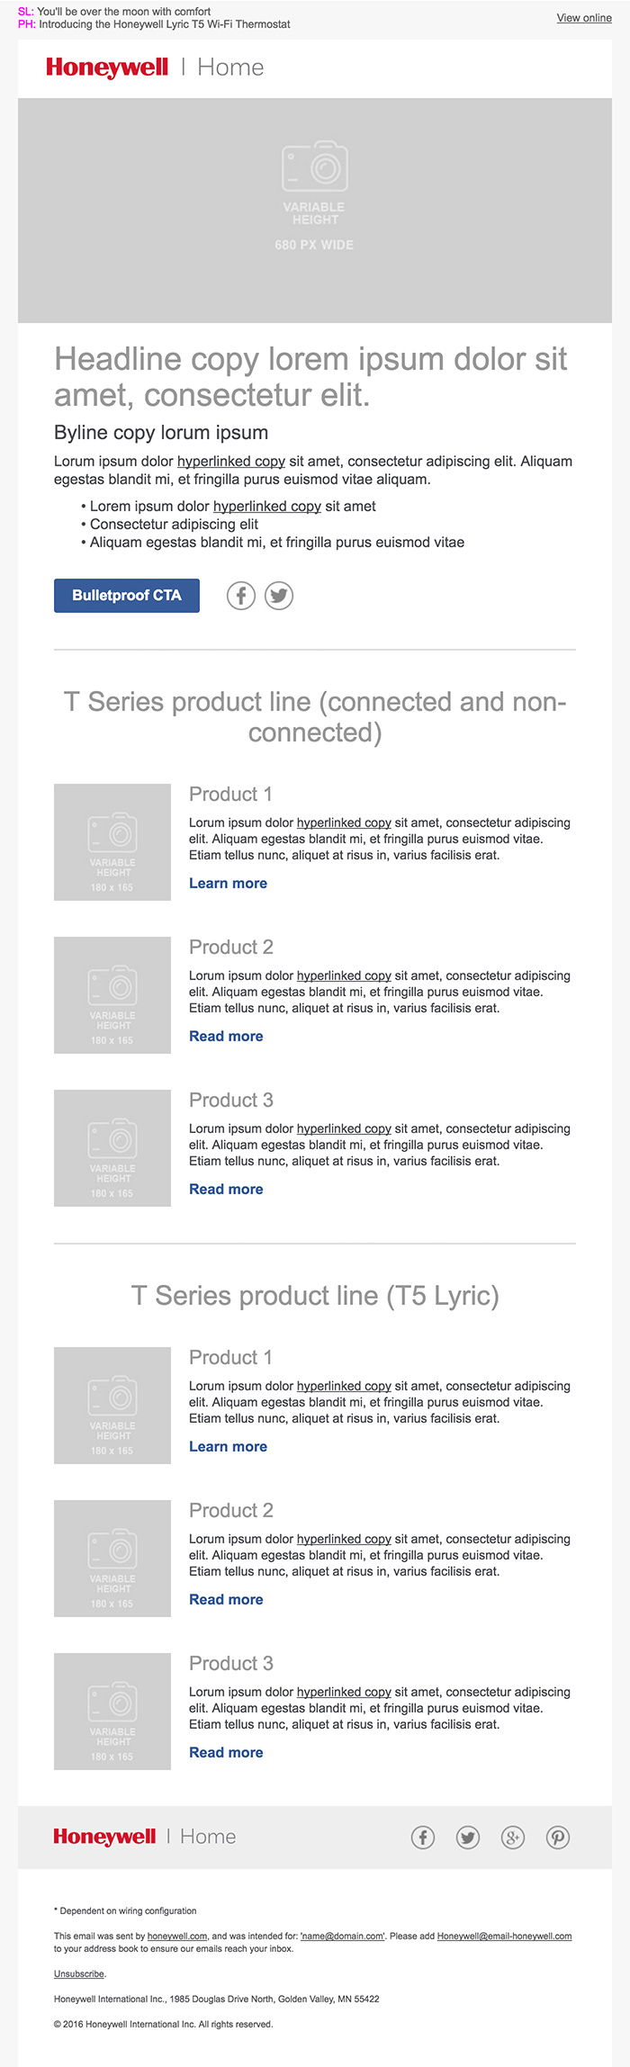Click the Twitter share icon beside the CTA
630x2067 pixels.
click(x=279, y=596)
